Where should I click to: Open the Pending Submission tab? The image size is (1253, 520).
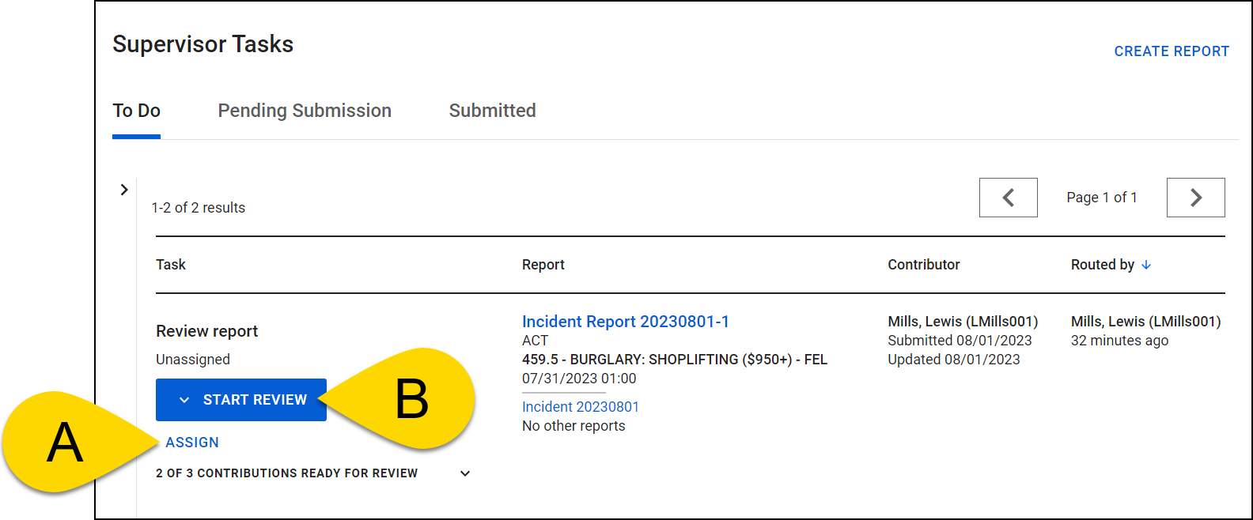pos(305,111)
